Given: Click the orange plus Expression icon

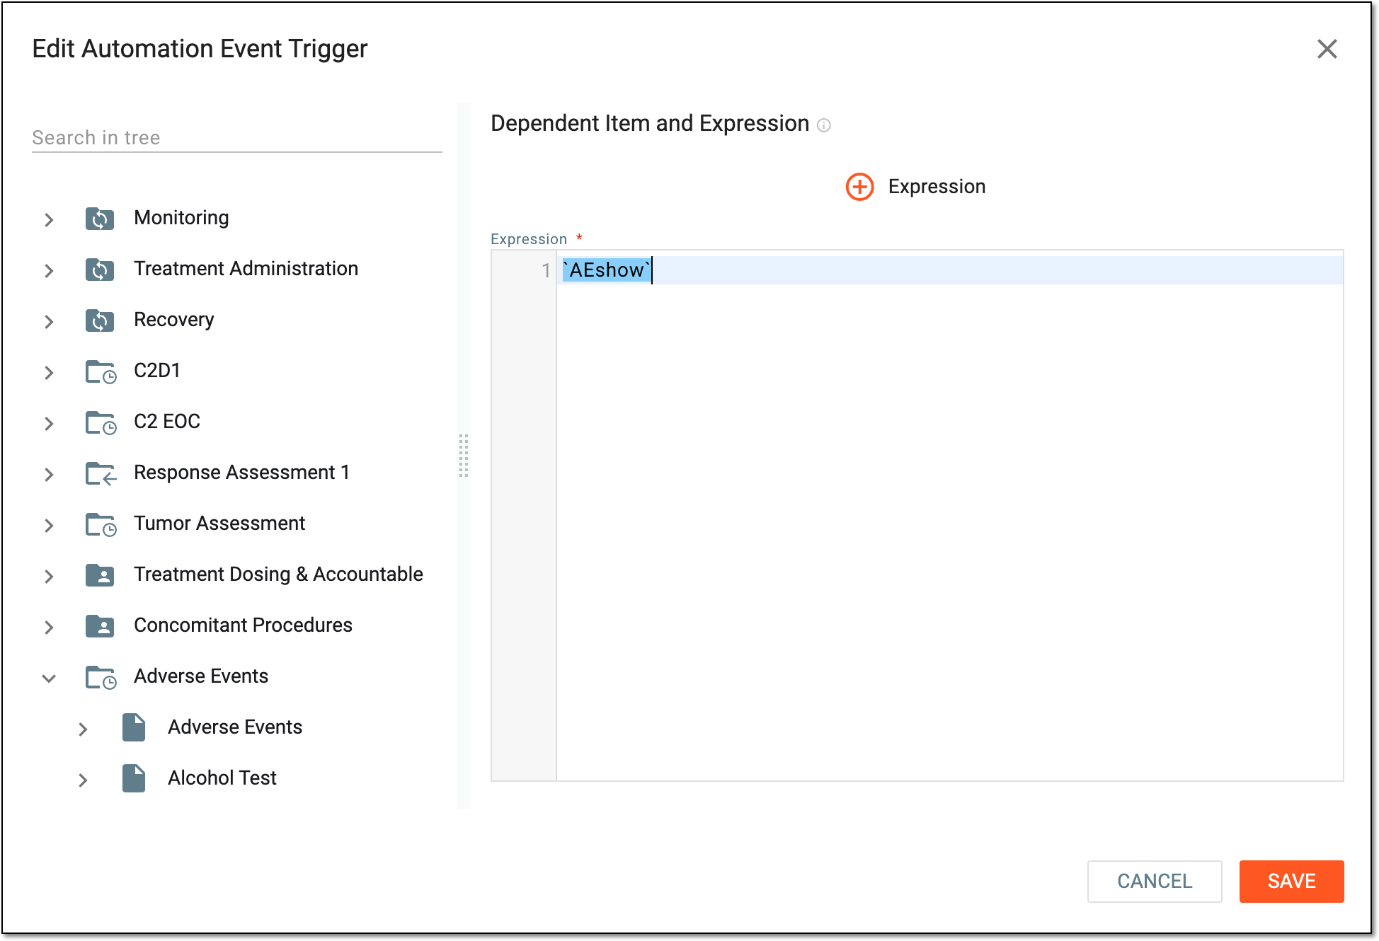Looking at the screenshot, I should pos(860,187).
